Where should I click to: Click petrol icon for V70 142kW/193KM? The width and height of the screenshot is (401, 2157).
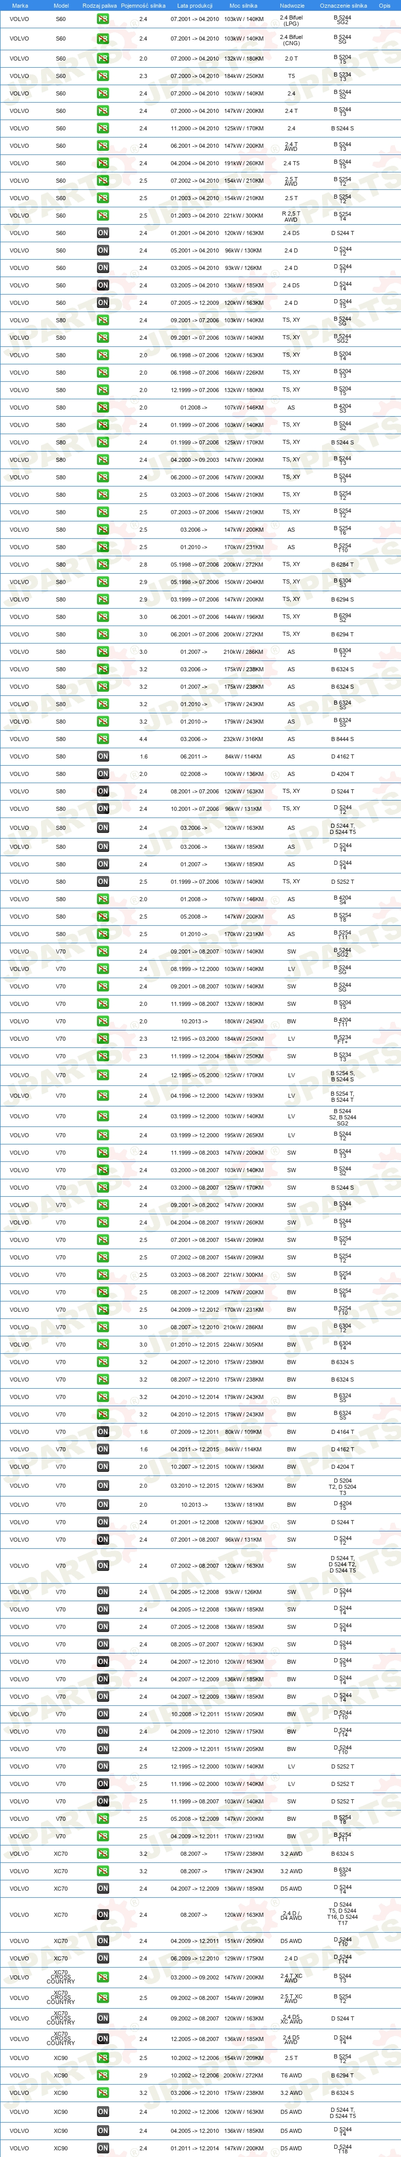pyautogui.click(x=102, y=1095)
